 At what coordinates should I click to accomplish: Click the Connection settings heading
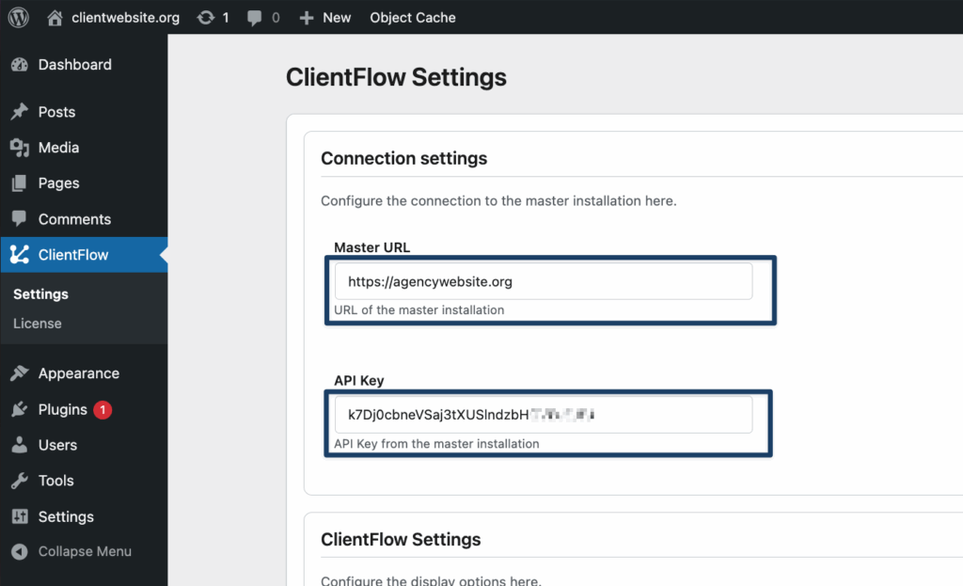pyautogui.click(x=403, y=158)
